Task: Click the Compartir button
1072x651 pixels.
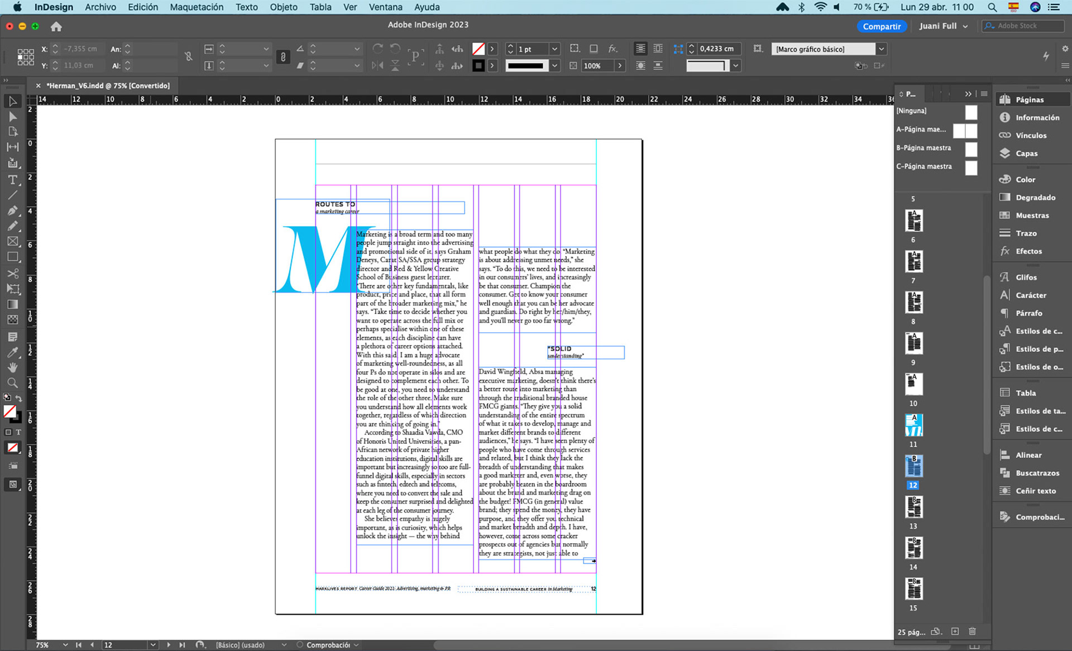Action: point(882,26)
